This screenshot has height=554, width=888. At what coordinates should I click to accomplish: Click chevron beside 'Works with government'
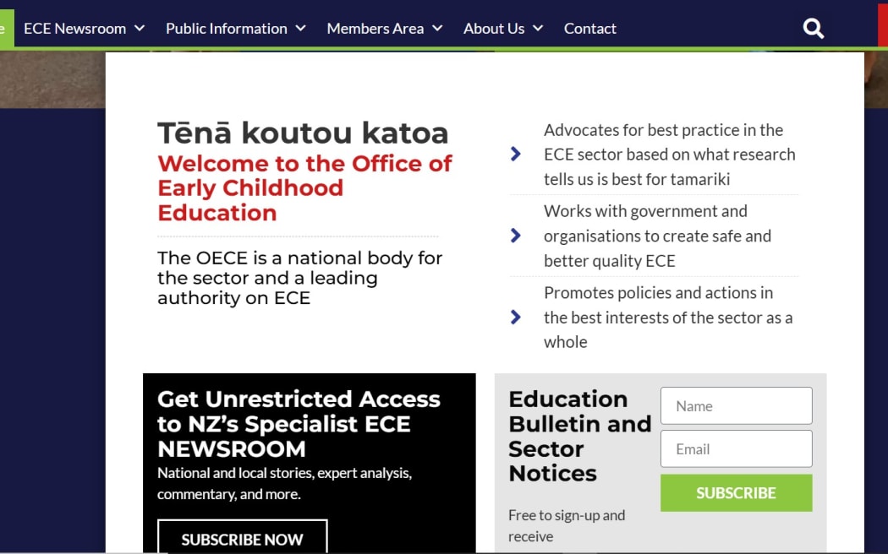click(515, 235)
